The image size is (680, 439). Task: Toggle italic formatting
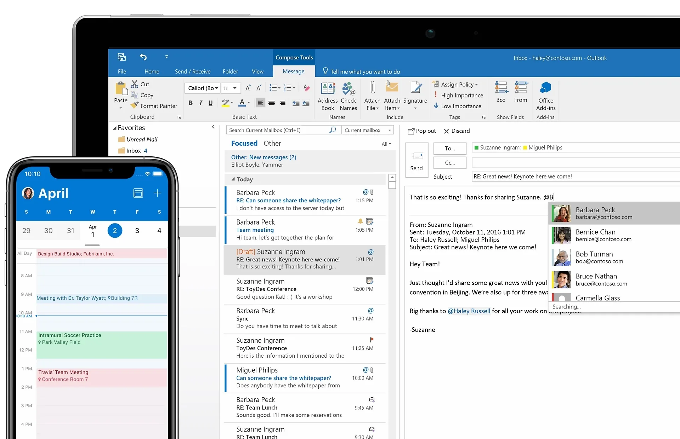click(201, 103)
